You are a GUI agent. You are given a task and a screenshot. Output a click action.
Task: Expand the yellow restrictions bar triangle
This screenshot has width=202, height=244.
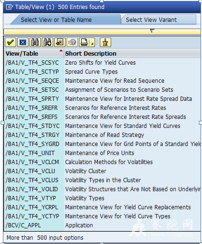152,31
